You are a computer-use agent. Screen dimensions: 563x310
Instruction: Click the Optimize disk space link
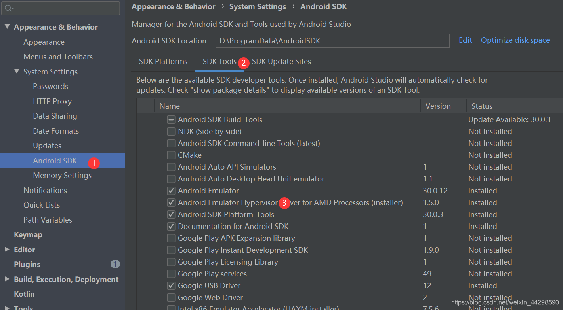point(515,40)
